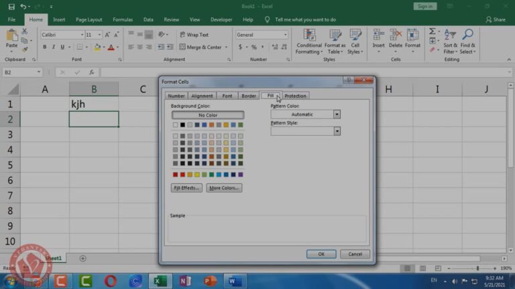Select cell B1 containing kjh
515x289 pixels.
(x=94, y=104)
